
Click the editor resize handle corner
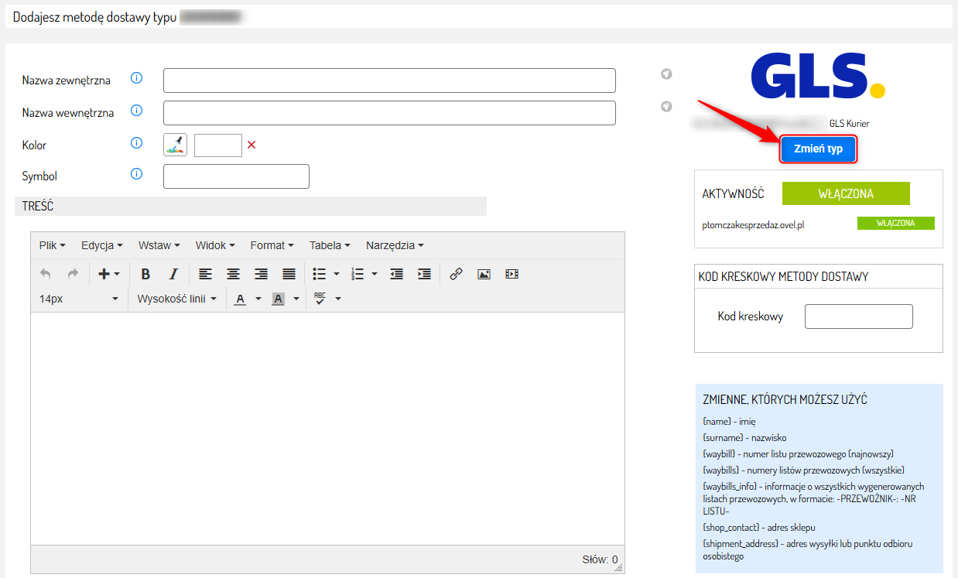click(619, 567)
